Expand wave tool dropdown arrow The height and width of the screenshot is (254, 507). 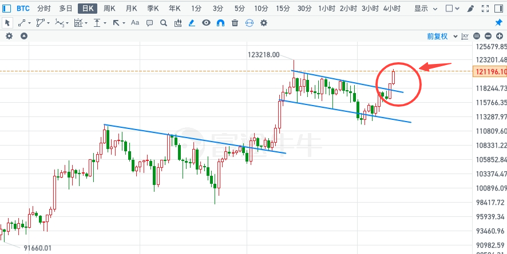[x=68, y=23]
